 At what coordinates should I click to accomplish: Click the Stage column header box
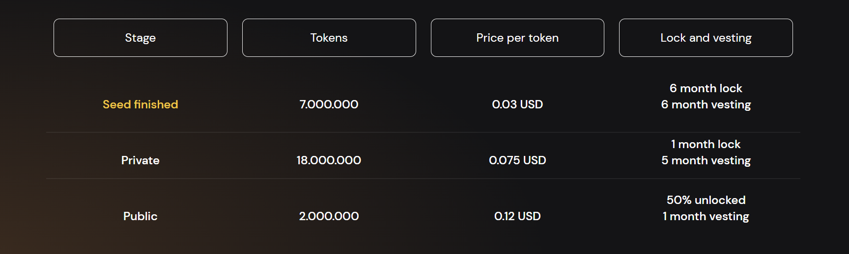coord(141,38)
